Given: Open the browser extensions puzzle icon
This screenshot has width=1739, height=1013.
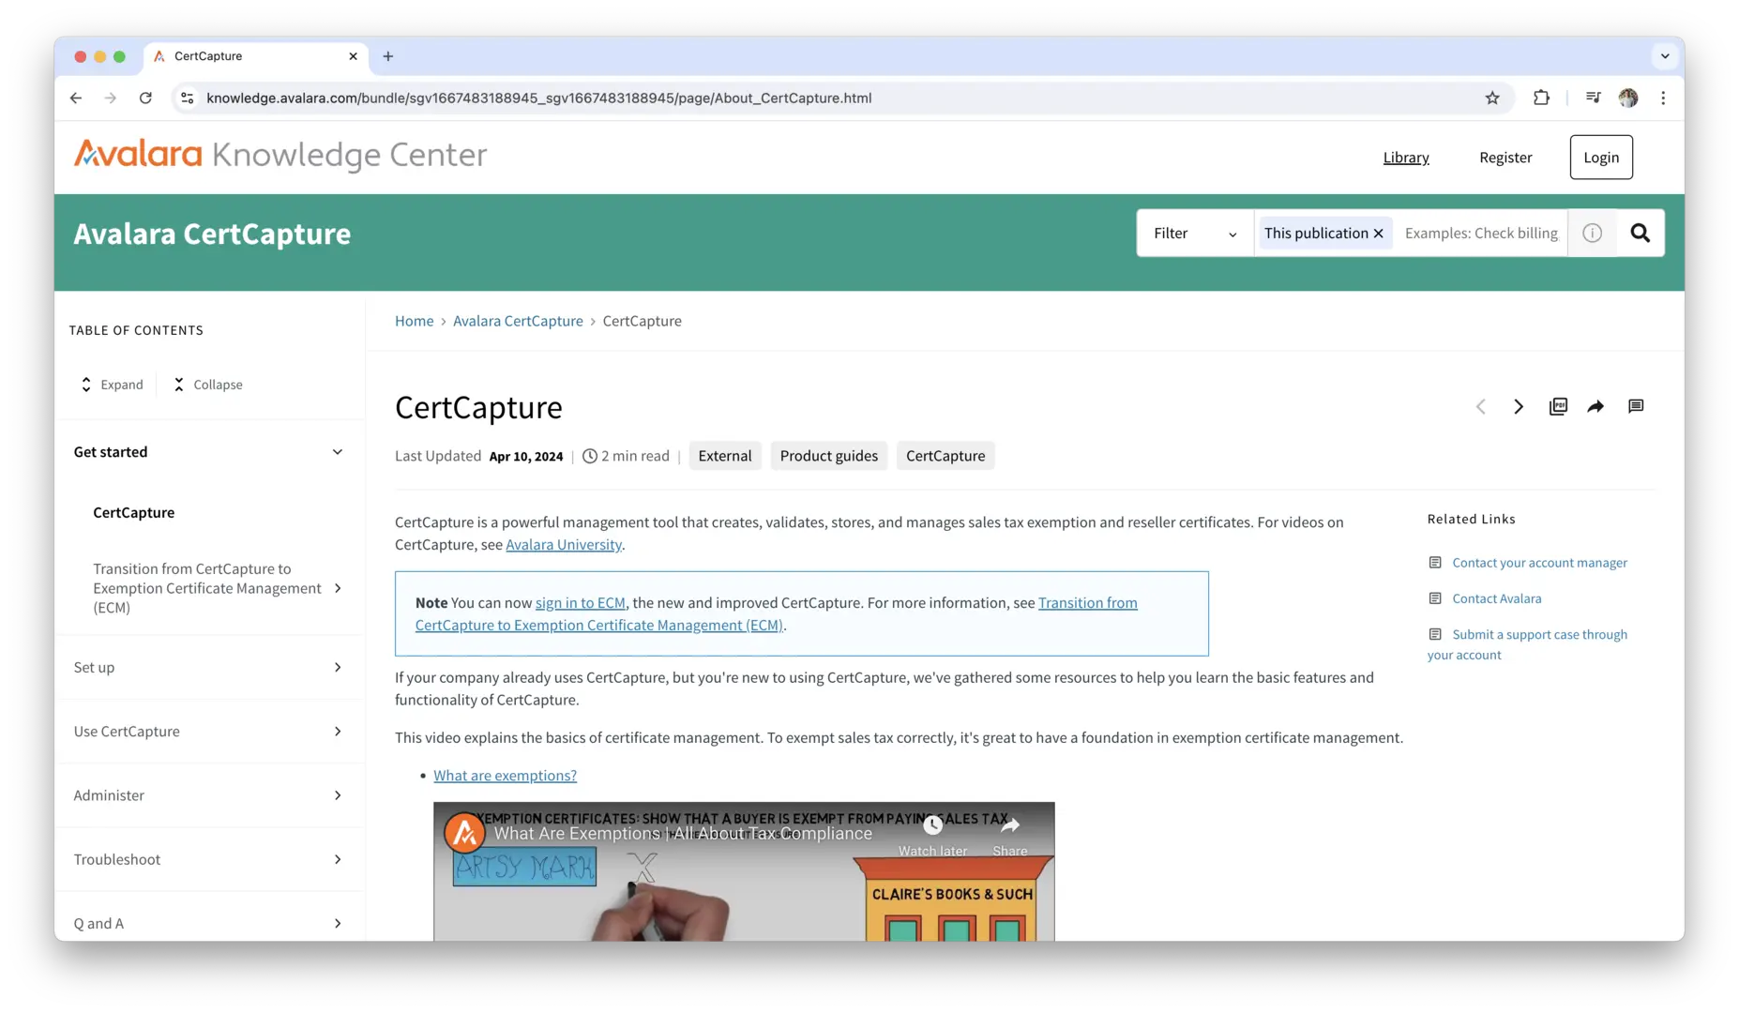Looking at the screenshot, I should coord(1541,98).
